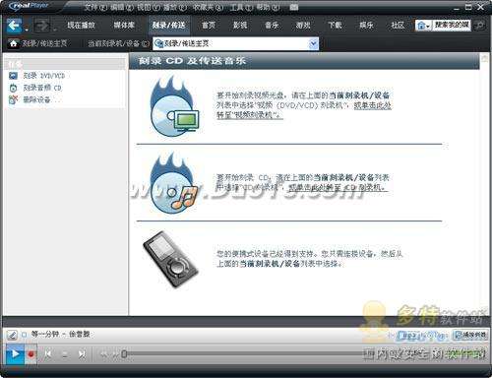The height and width of the screenshot is (378, 492).
Task: Click the small icon at header bar right end
Action: click(x=484, y=58)
